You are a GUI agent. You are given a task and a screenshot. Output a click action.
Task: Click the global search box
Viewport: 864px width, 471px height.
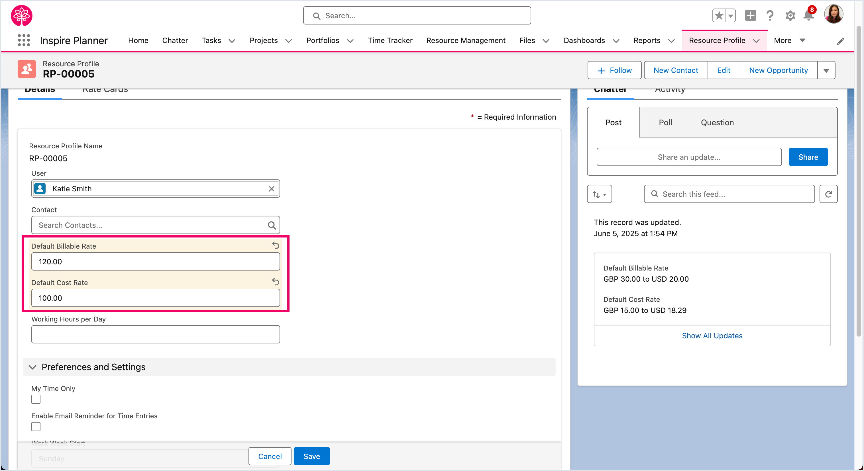coord(417,15)
